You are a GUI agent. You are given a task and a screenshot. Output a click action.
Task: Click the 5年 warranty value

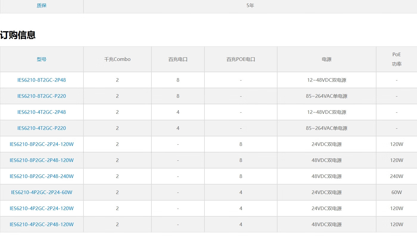[x=250, y=5]
